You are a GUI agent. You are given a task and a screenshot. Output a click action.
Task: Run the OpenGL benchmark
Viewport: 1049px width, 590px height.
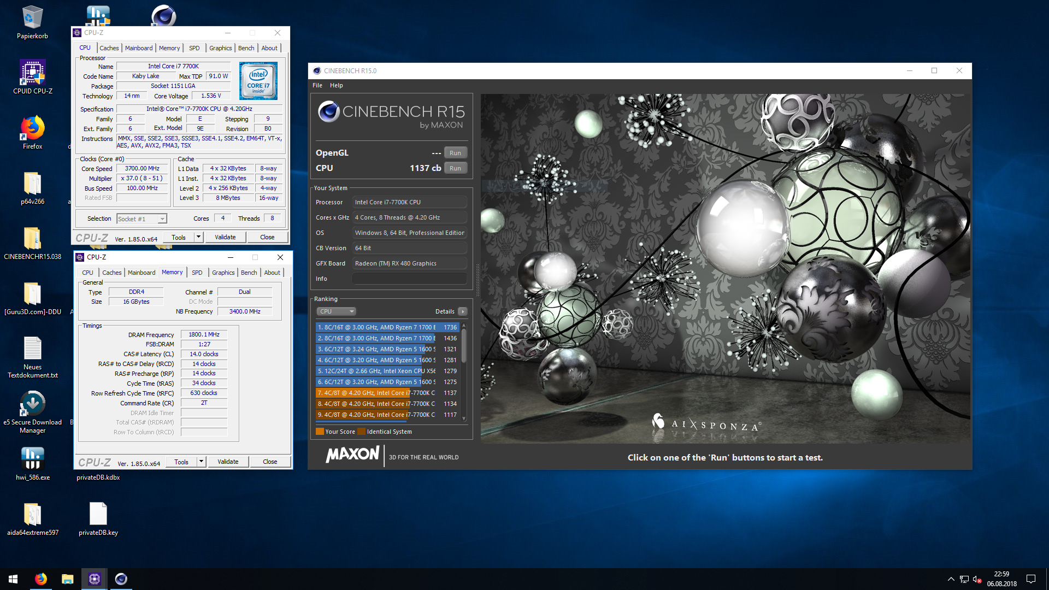pos(456,153)
